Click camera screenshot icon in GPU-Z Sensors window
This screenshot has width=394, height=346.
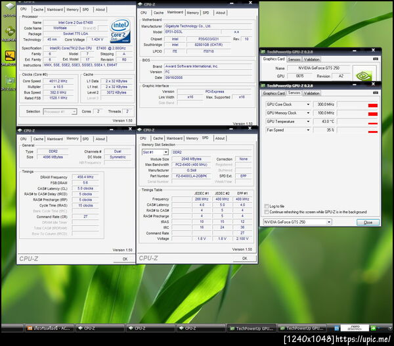click(x=376, y=93)
